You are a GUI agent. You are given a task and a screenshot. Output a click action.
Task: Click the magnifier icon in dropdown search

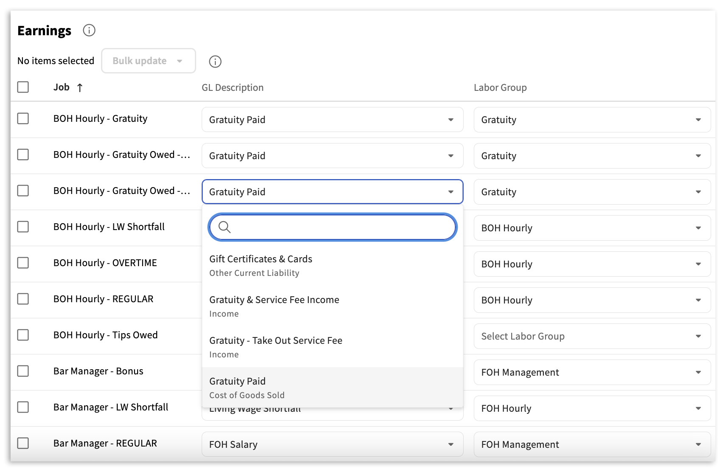tap(225, 228)
